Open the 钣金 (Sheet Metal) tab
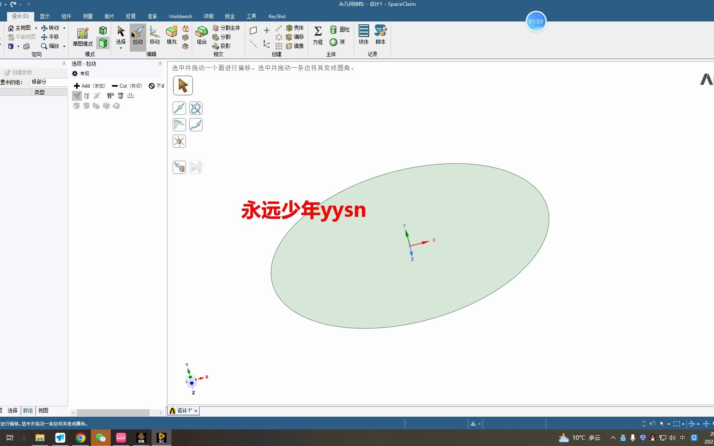Image resolution: width=714 pixels, height=446 pixels. 230,16
